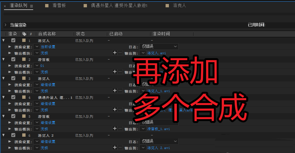Open 无损 output module link in item 6
295x153 pixels.
pyautogui.click(x=44, y=148)
